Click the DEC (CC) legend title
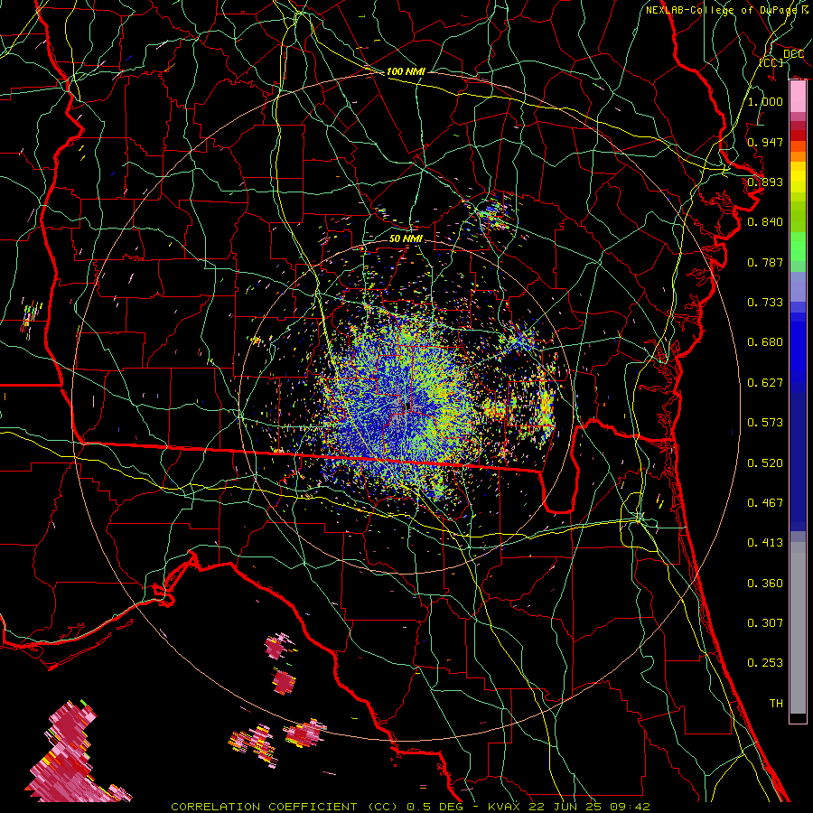 tap(780, 58)
